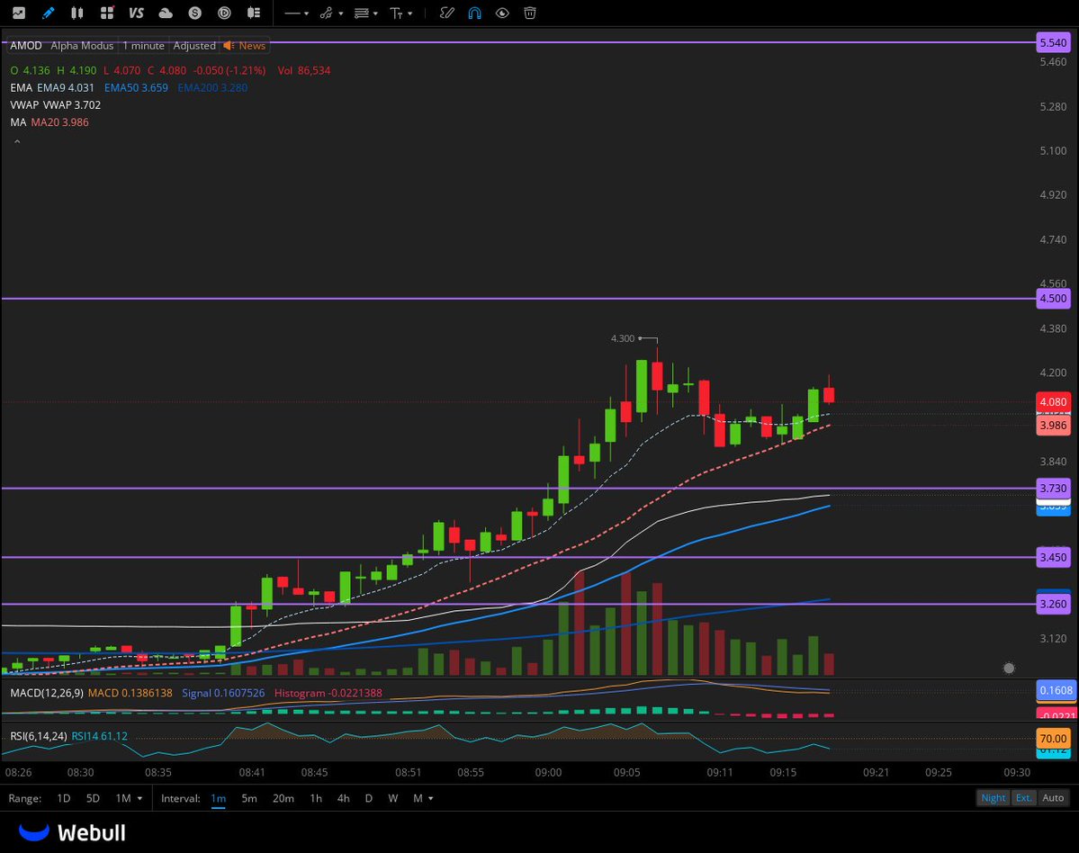Click the dollar S circle icon
This screenshot has width=1079, height=853.
pyautogui.click(x=194, y=13)
